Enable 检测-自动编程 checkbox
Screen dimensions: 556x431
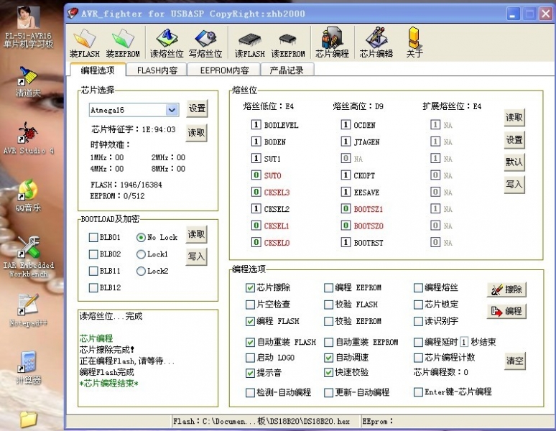coord(250,392)
